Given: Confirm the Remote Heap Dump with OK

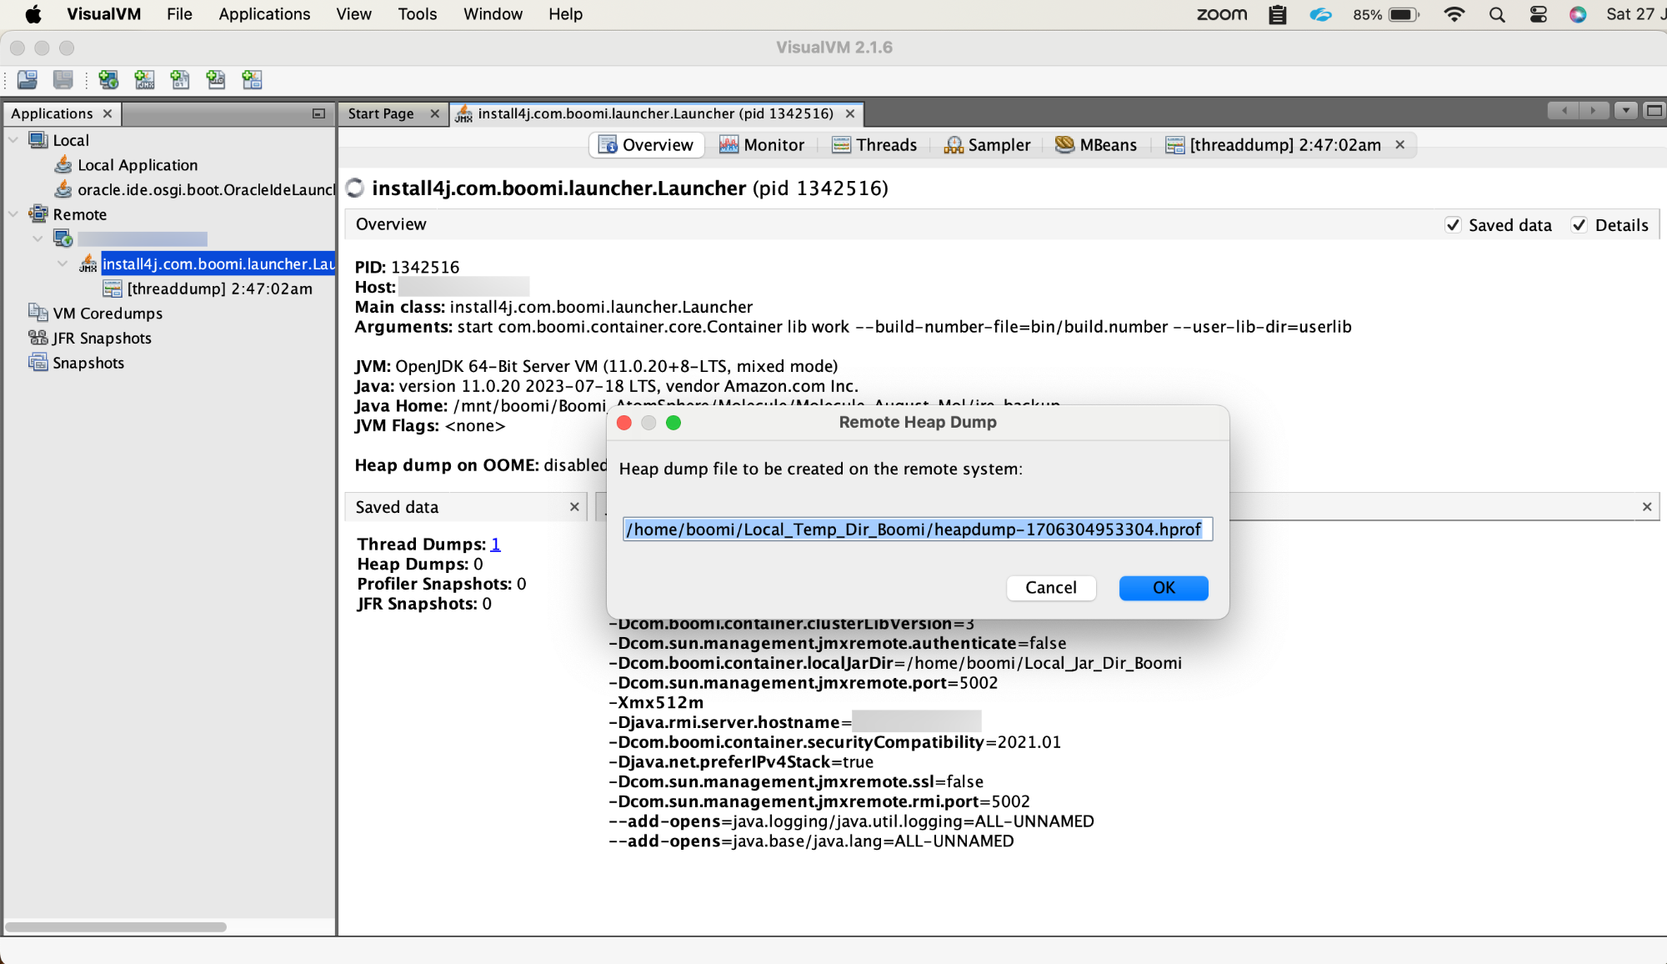Looking at the screenshot, I should [x=1163, y=588].
